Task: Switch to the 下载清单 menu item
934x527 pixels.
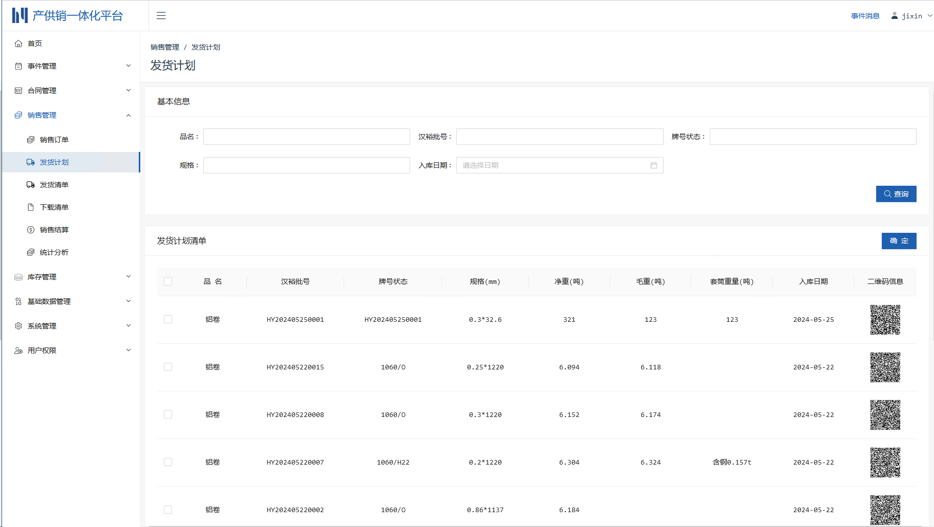Action: pos(54,207)
